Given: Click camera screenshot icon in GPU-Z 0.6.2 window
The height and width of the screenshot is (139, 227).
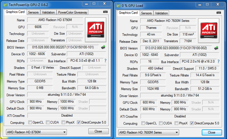Looking at the screenshot, I should [105, 12].
